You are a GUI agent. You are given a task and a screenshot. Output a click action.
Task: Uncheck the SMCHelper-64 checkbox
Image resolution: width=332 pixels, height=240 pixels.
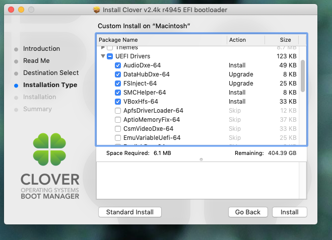[x=118, y=93]
